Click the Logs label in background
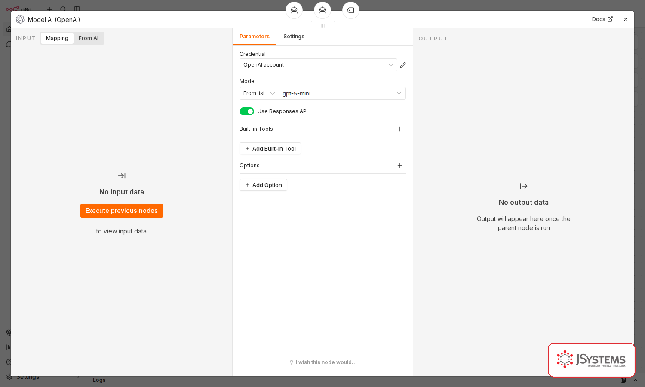Screen dimensions: 645x387 (99, 380)
